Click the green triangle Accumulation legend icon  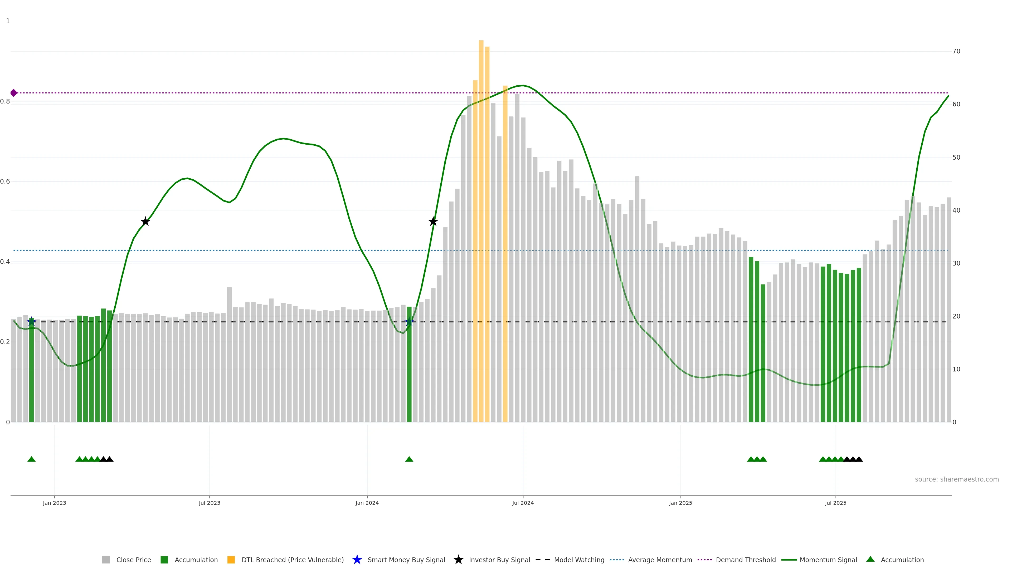(x=870, y=559)
